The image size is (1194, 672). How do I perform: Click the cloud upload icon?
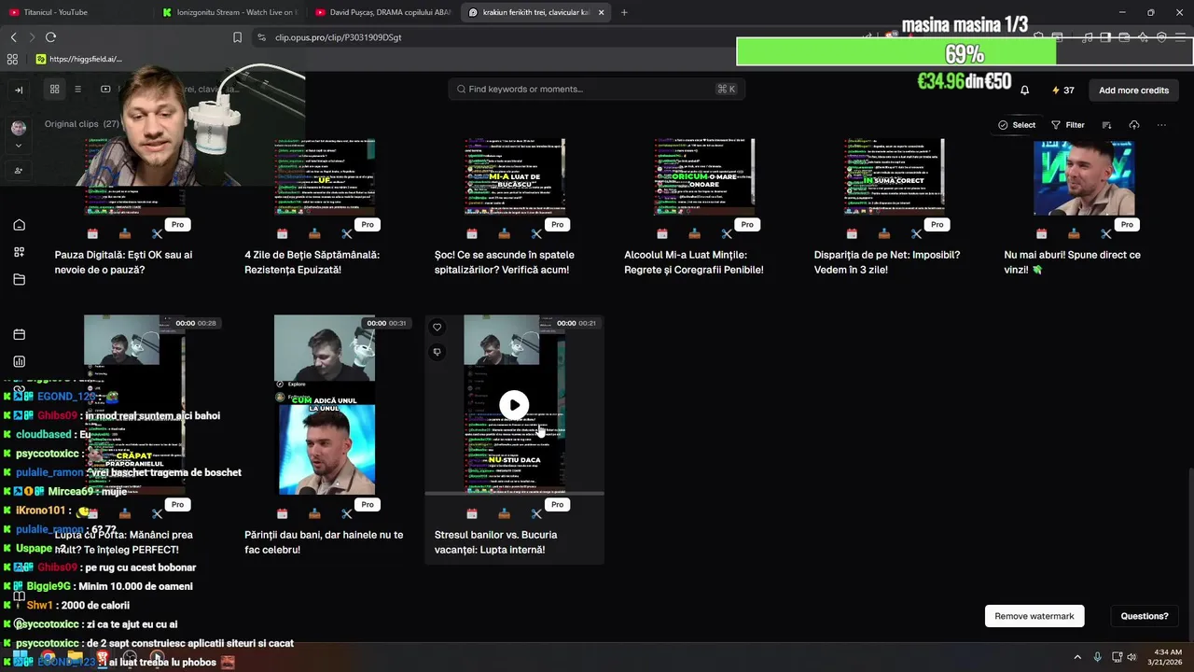click(1134, 125)
